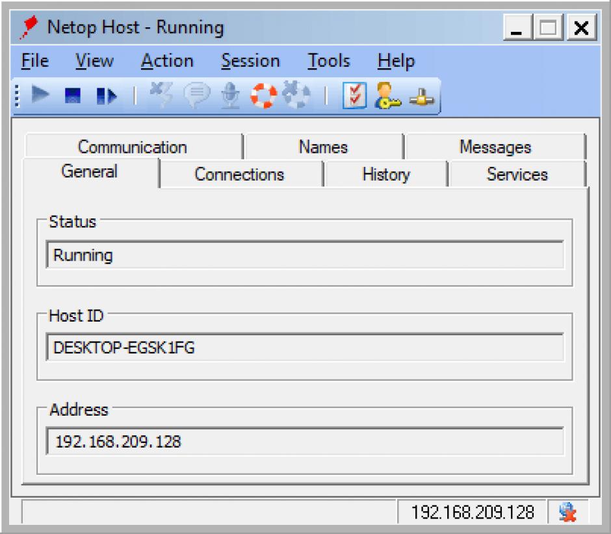Open the Session menu
Image resolution: width=611 pixels, height=534 pixels.
click(250, 61)
